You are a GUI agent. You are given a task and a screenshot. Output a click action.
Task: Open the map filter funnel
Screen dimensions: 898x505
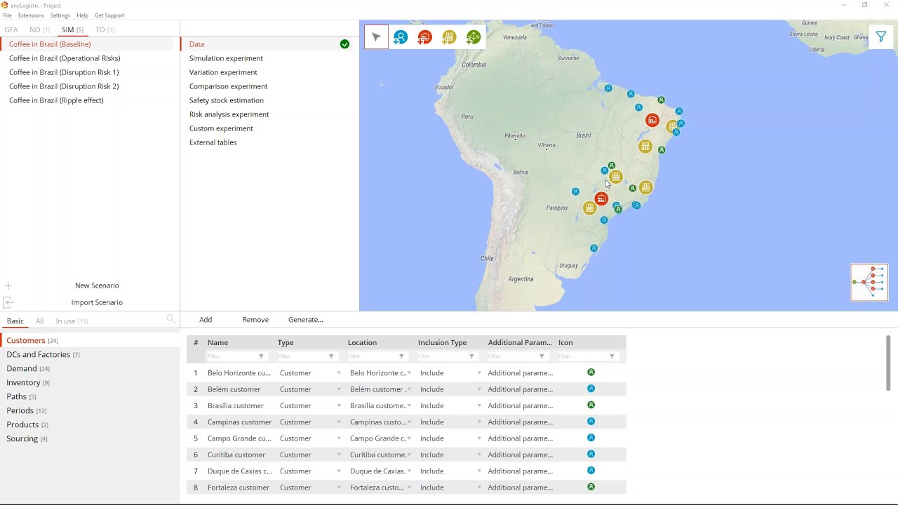[881, 37]
